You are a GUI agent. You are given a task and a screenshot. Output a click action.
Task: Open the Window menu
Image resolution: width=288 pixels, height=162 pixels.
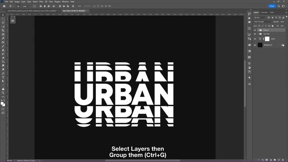pyautogui.click(x=65, y=2)
